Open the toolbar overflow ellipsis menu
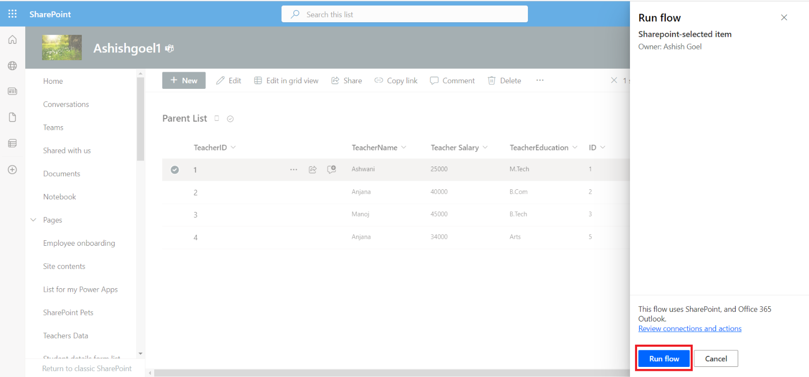 [540, 80]
